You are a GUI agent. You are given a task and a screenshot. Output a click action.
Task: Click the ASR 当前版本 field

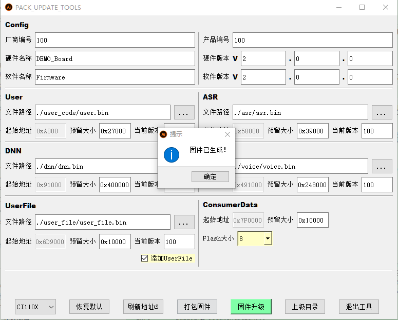tap(377, 131)
